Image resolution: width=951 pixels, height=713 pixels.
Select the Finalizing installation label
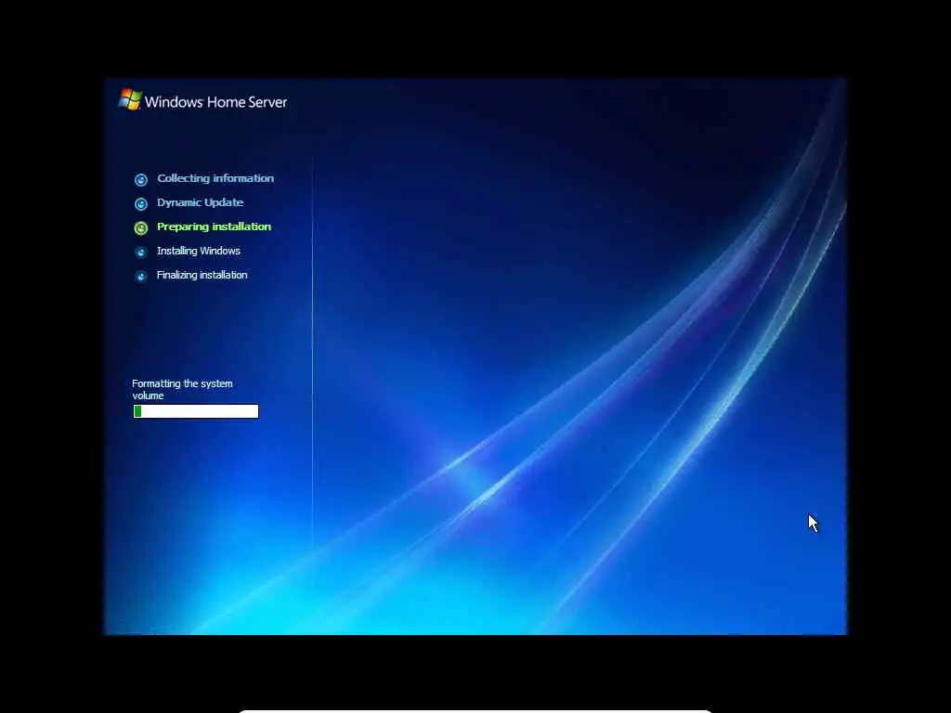202,275
